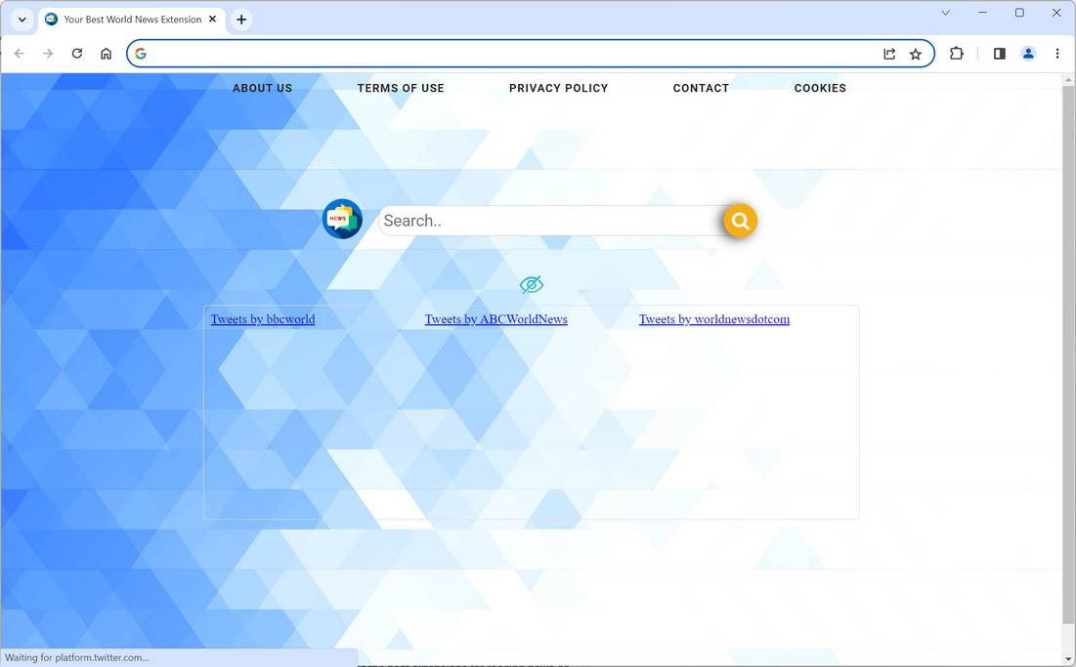Select the Your Best World News Extension tab
1076x667 pixels.
click(x=130, y=20)
